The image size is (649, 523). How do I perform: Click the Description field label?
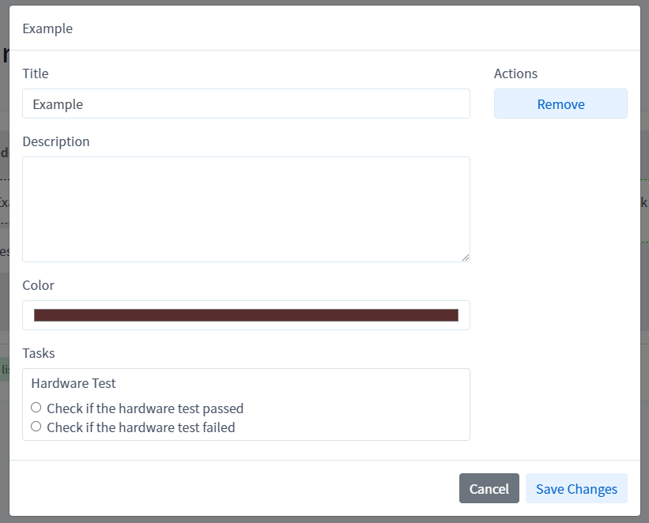coord(56,141)
